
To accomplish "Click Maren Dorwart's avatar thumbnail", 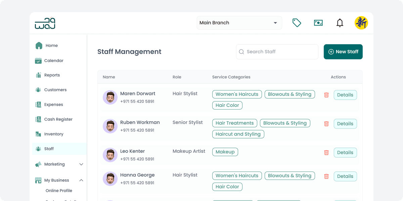I will (x=110, y=97).
